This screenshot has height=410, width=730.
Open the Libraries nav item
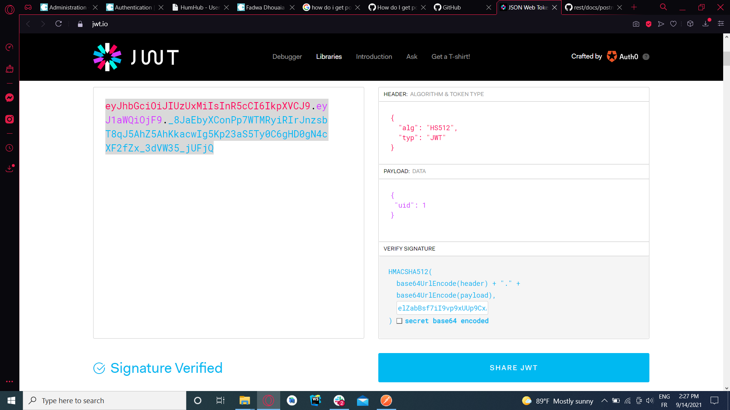click(329, 57)
